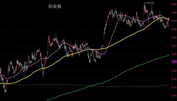Select the 3499 price axis label

tap(174, 13)
